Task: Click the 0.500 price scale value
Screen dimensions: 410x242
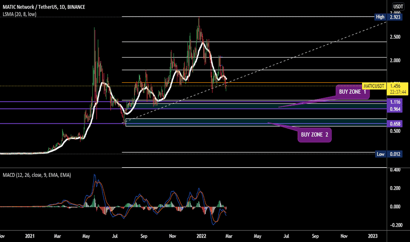Action: [x=395, y=131]
